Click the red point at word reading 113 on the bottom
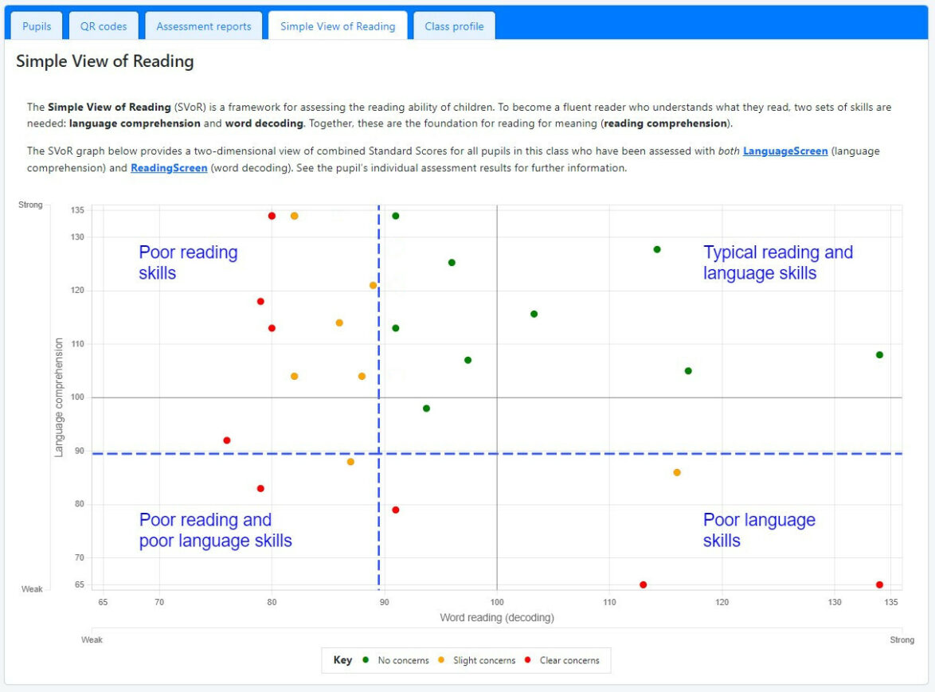 coord(643,584)
